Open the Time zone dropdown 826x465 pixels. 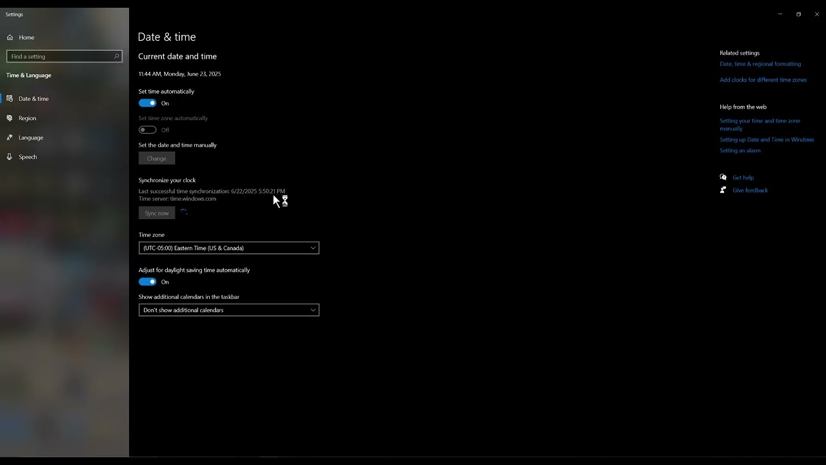point(229,248)
